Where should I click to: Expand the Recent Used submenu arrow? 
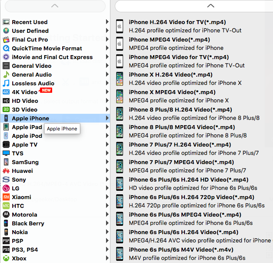tap(107, 22)
